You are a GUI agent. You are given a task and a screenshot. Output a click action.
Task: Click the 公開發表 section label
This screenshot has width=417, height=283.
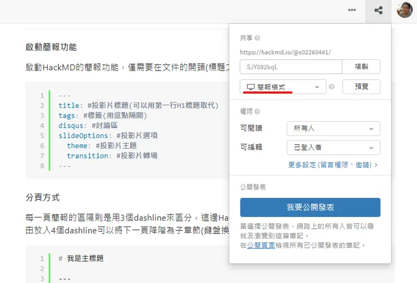[252, 187]
